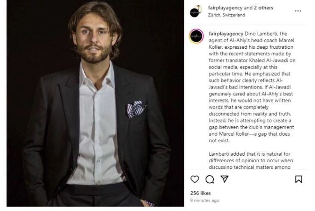The image size is (315, 211).
Task: Click the "9 minutes ago" timestamp
Action: [205, 200]
